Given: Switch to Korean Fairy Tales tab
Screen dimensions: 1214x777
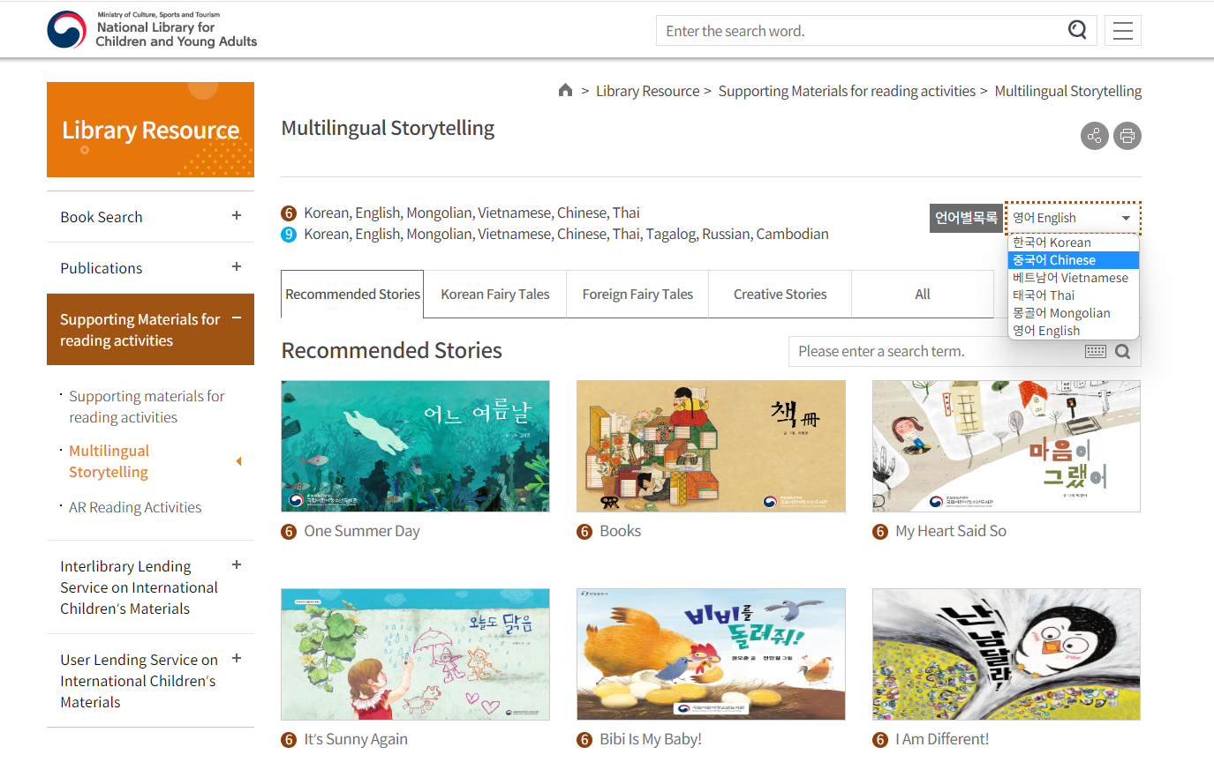Looking at the screenshot, I should click(495, 295).
